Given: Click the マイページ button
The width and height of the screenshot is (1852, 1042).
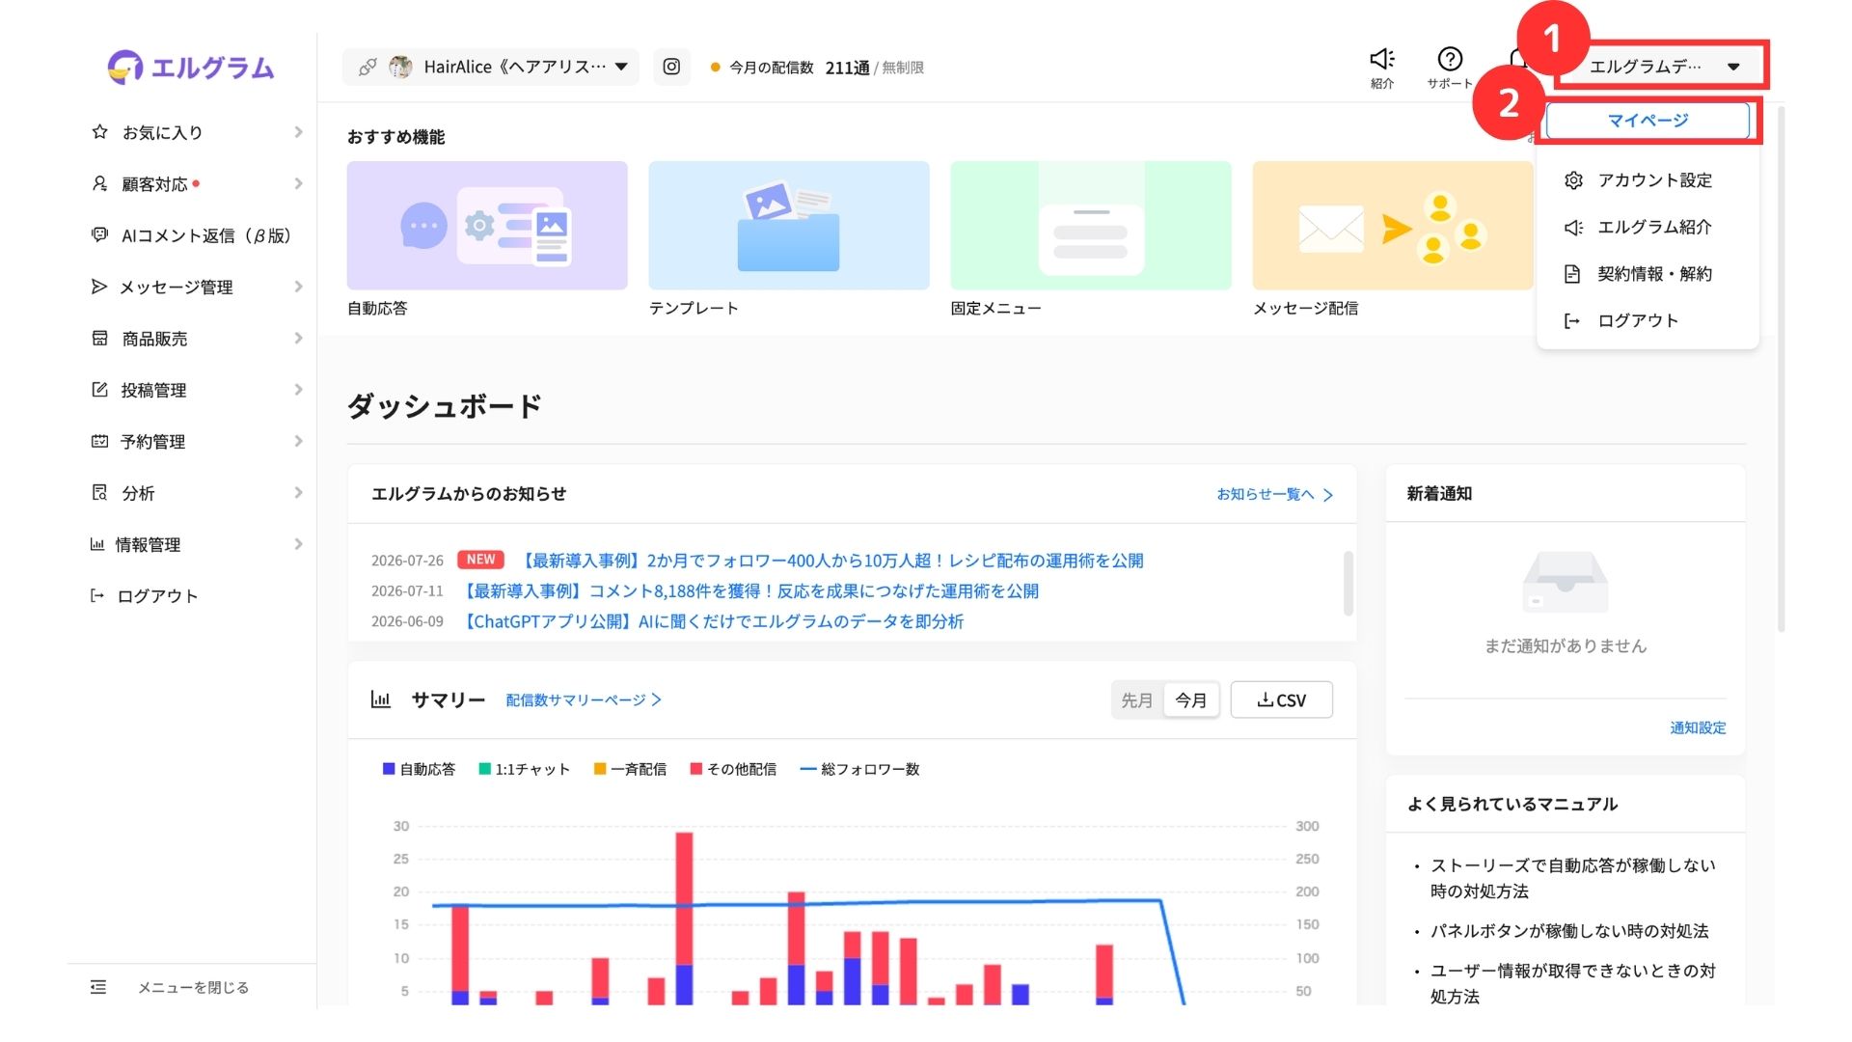Looking at the screenshot, I should tap(1648, 121).
